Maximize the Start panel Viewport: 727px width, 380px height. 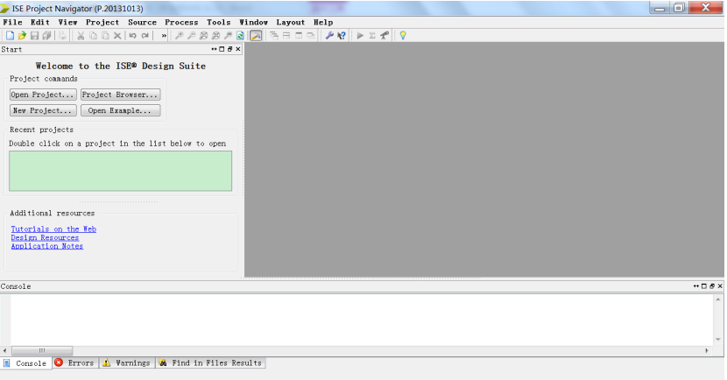(x=222, y=49)
